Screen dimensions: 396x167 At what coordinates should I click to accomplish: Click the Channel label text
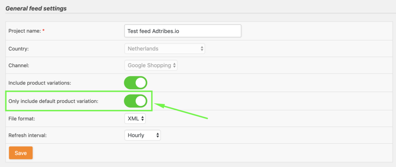tap(19, 66)
